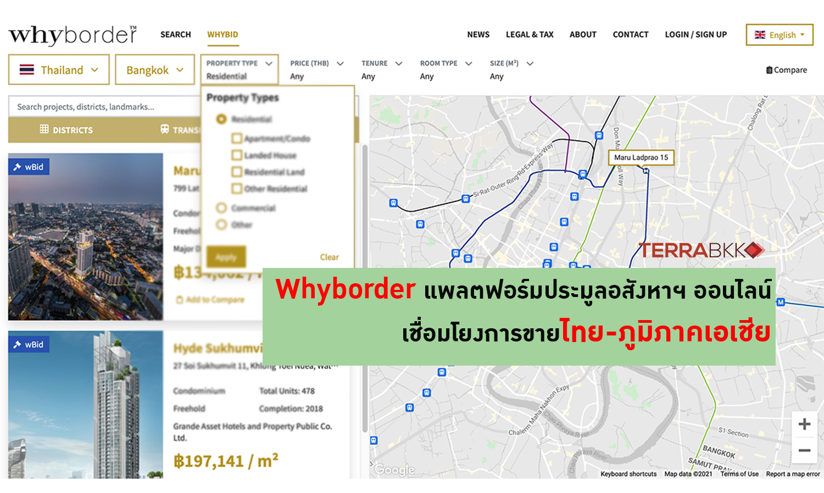Open the CONTACT page
824x493 pixels.
click(631, 34)
